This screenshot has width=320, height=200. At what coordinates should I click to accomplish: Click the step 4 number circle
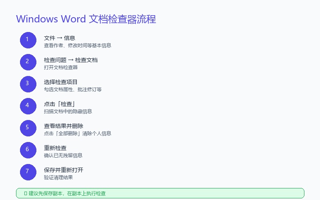[28, 106]
